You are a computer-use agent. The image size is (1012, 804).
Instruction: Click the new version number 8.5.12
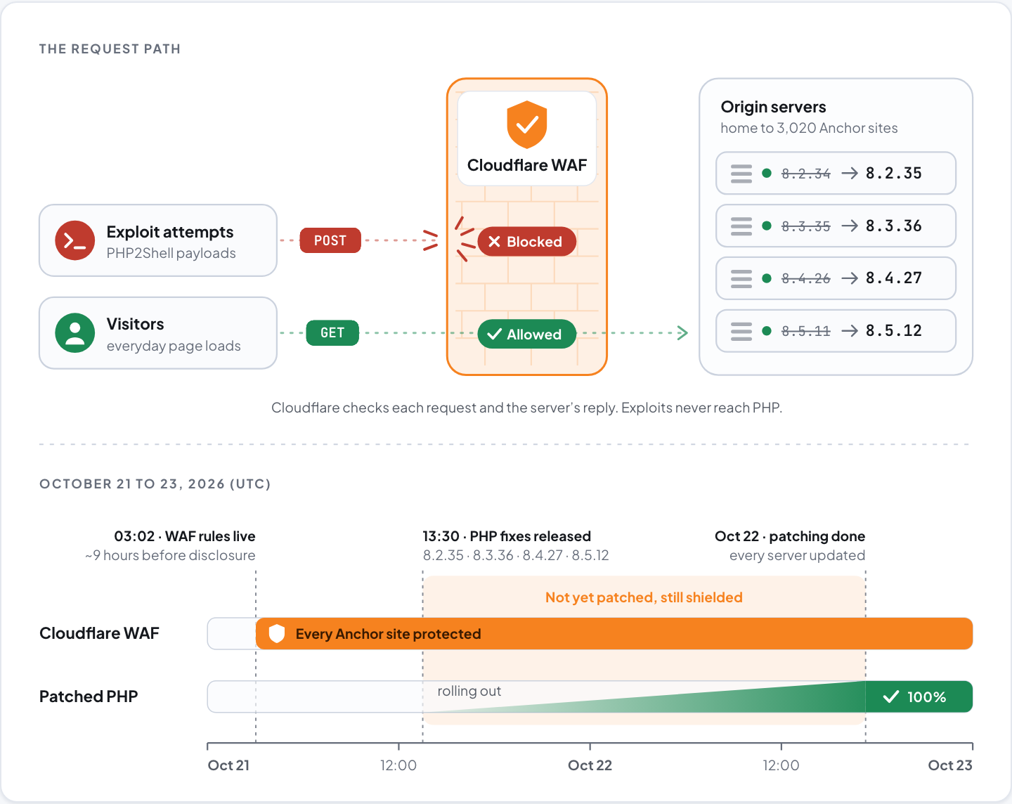894,330
